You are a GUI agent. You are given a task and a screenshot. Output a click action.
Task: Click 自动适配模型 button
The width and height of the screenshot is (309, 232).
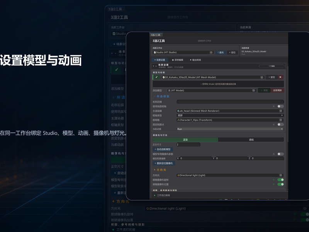point(163,149)
